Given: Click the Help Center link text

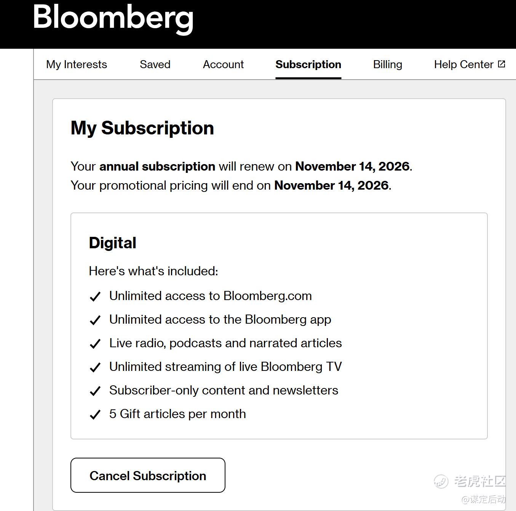Looking at the screenshot, I should click(x=463, y=64).
